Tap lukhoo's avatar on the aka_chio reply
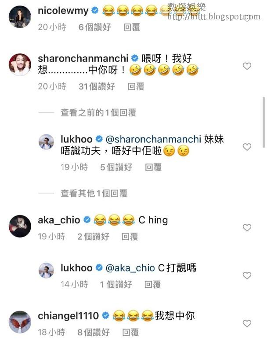 click(x=46, y=271)
